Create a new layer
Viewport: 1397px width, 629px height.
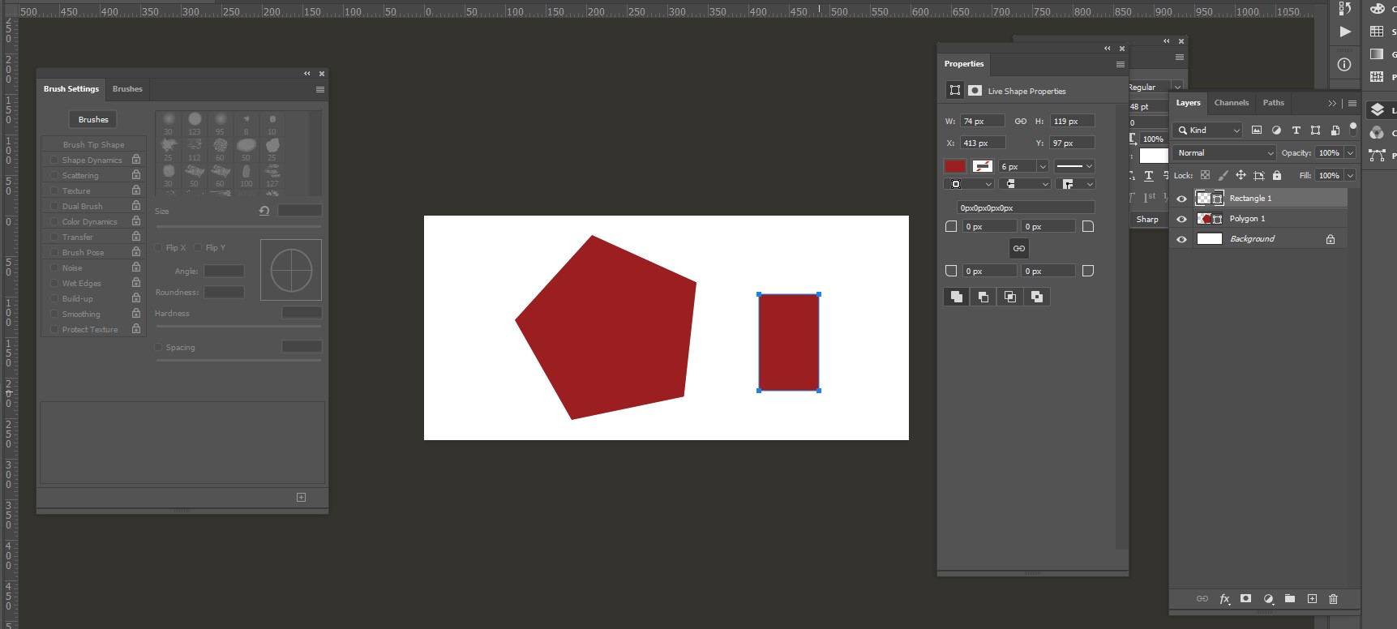click(x=1312, y=599)
